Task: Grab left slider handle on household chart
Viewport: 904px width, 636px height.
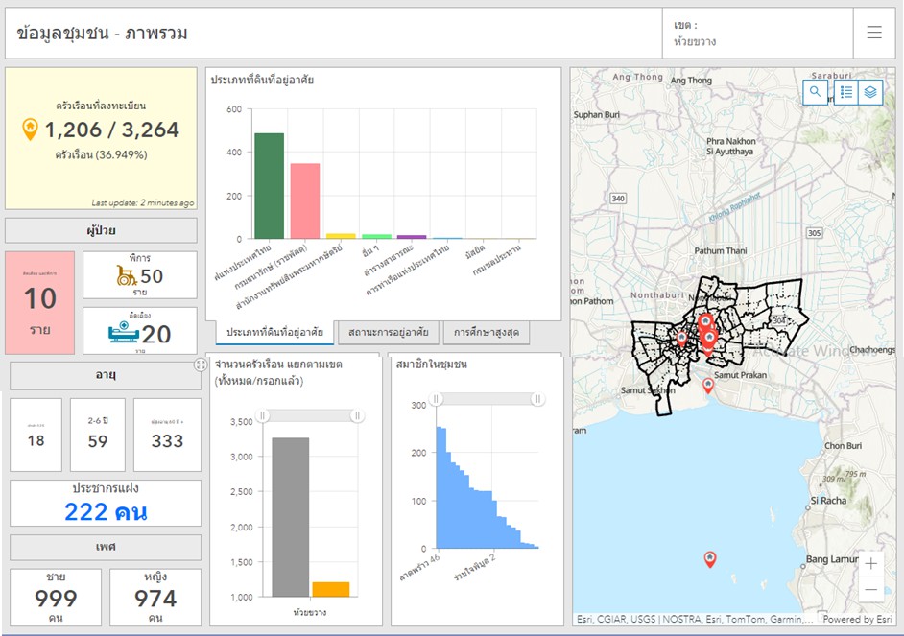Action: (x=262, y=415)
